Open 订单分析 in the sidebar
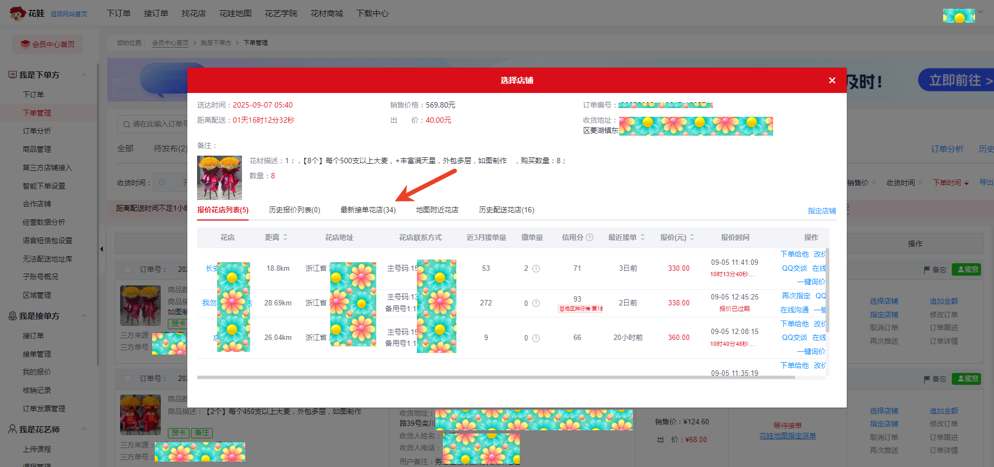Image resolution: width=994 pixels, height=467 pixels. (37, 131)
